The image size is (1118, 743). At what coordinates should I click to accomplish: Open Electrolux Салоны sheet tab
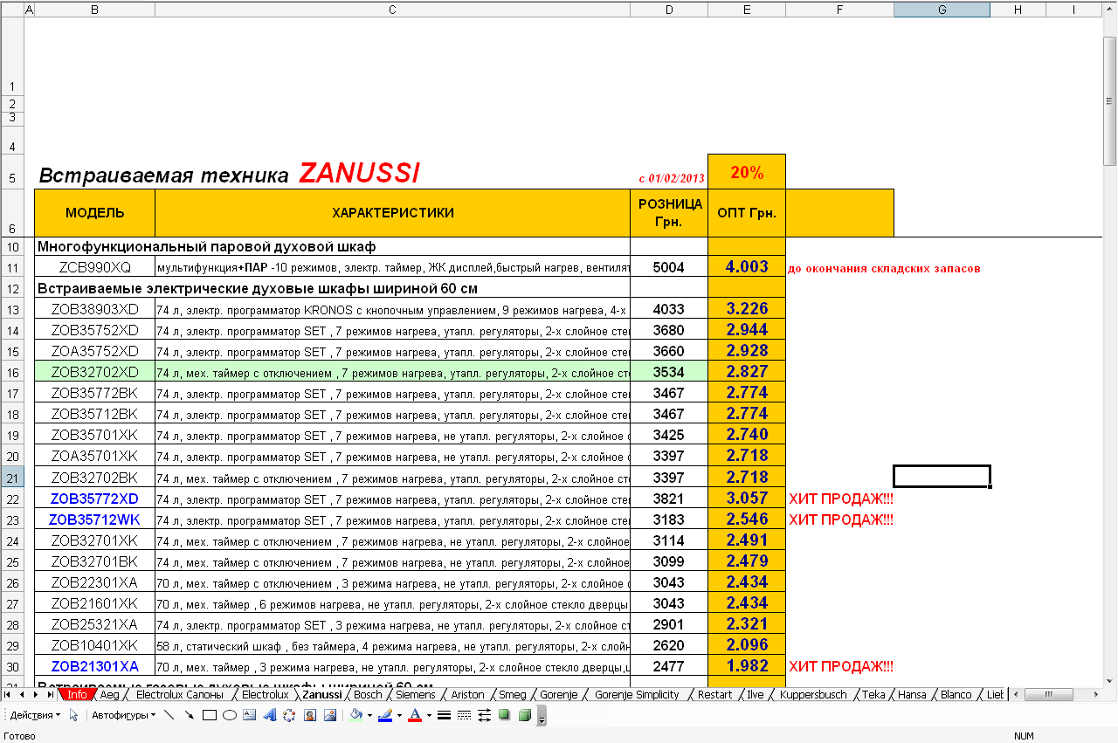pyautogui.click(x=180, y=695)
